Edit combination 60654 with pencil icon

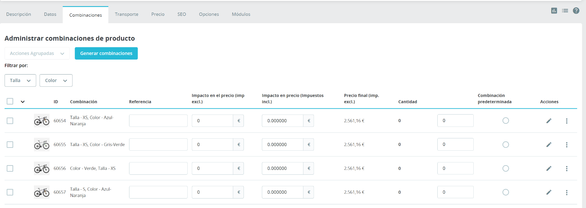[549, 121]
